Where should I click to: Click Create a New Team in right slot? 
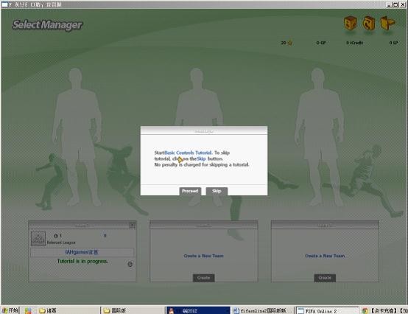[325, 256]
